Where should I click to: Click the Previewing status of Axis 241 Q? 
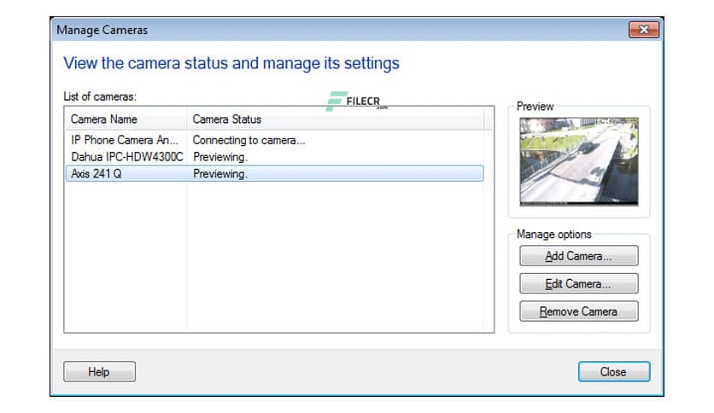tap(220, 174)
